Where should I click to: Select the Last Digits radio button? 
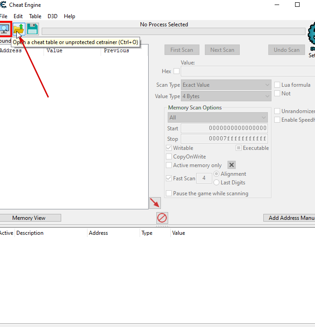216,183
